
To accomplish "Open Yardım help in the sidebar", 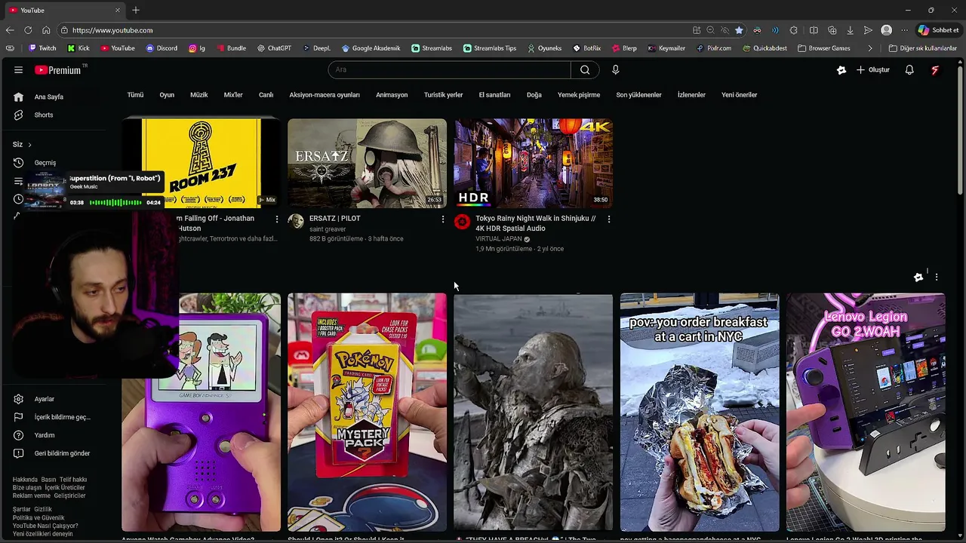I will tap(45, 435).
